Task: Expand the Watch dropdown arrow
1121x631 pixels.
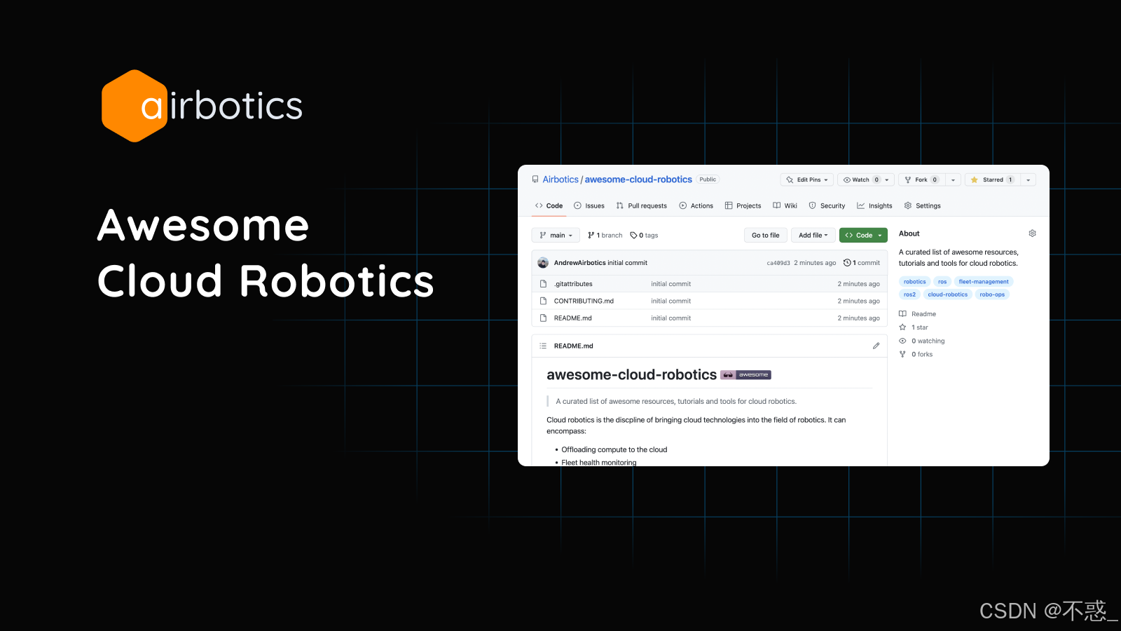Action: pos(888,179)
